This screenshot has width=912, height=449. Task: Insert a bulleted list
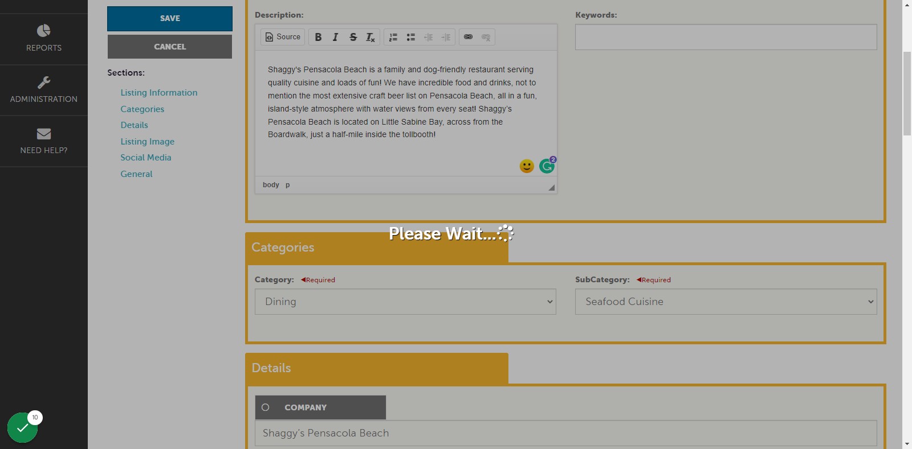pyautogui.click(x=411, y=37)
